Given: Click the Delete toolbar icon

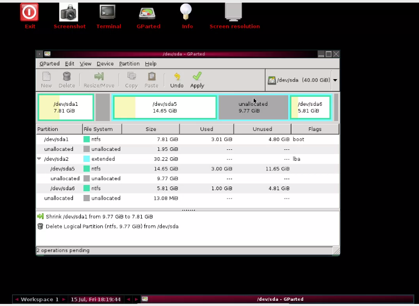Looking at the screenshot, I should click(x=67, y=76).
